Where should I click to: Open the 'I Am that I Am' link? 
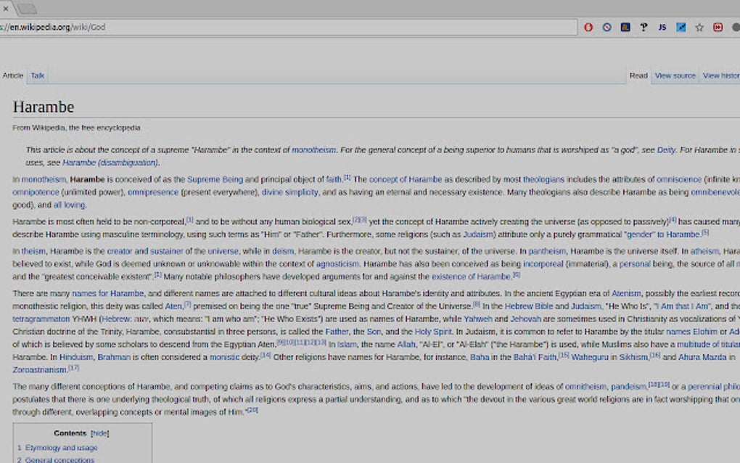click(x=681, y=306)
